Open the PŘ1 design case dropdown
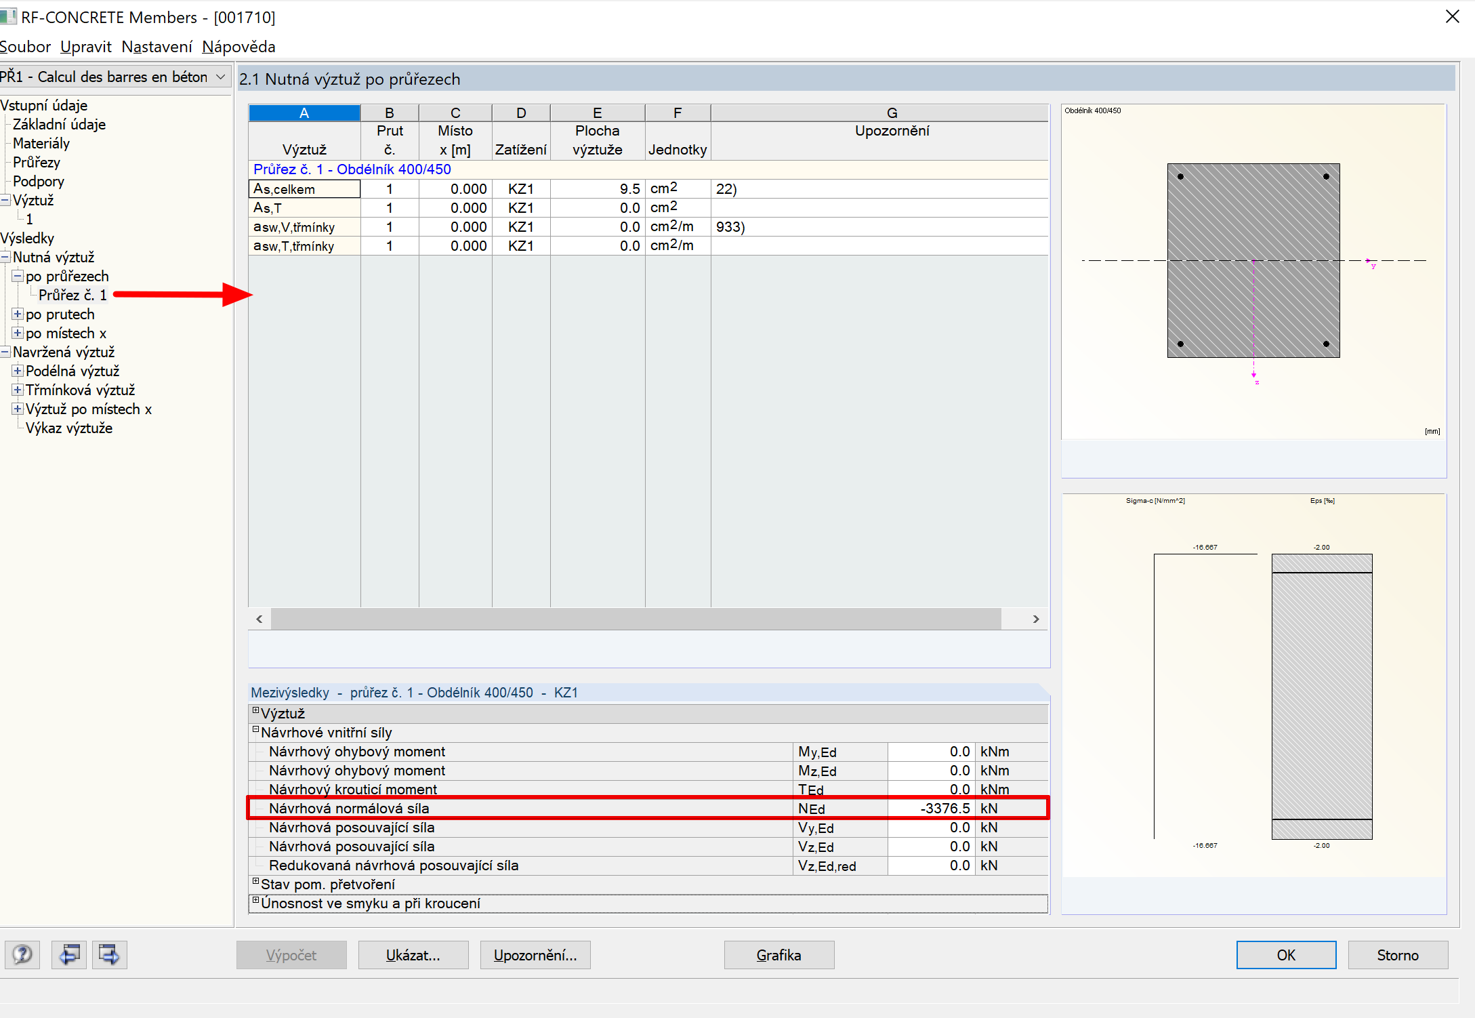This screenshot has height=1018, width=1475. click(x=220, y=77)
